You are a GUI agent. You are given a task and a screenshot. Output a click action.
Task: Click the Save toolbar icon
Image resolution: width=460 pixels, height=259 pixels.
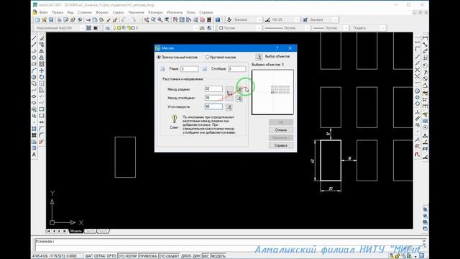click(x=51, y=19)
